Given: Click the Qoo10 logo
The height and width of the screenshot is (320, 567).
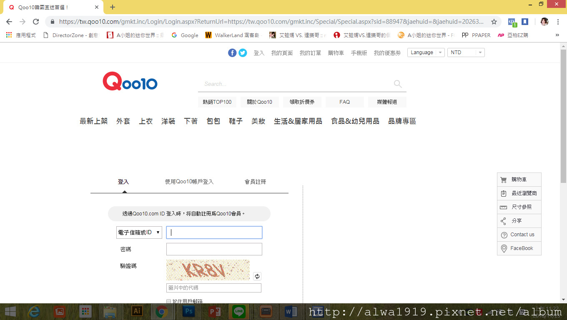Looking at the screenshot, I should (x=130, y=81).
